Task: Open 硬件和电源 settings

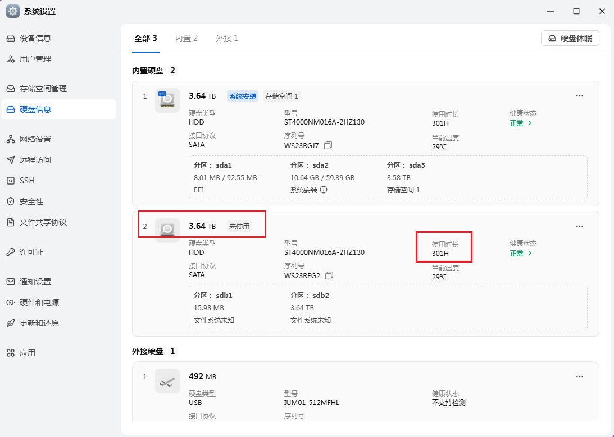Action: [x=39, y=302]
